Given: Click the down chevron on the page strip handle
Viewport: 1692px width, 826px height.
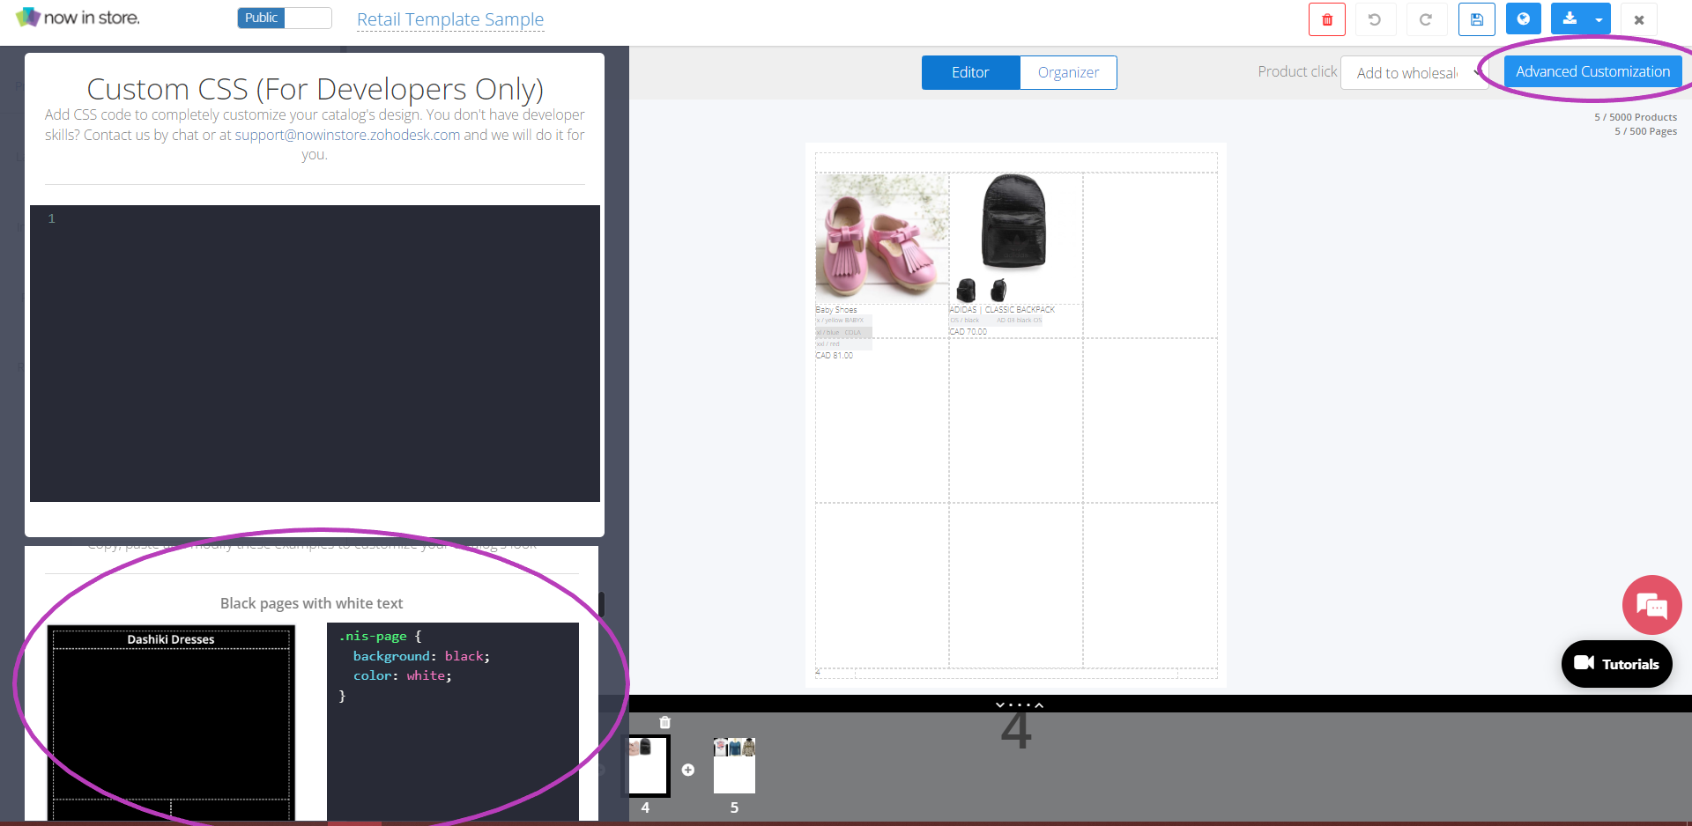Looking at the screenshot, I should click(999, 705).
